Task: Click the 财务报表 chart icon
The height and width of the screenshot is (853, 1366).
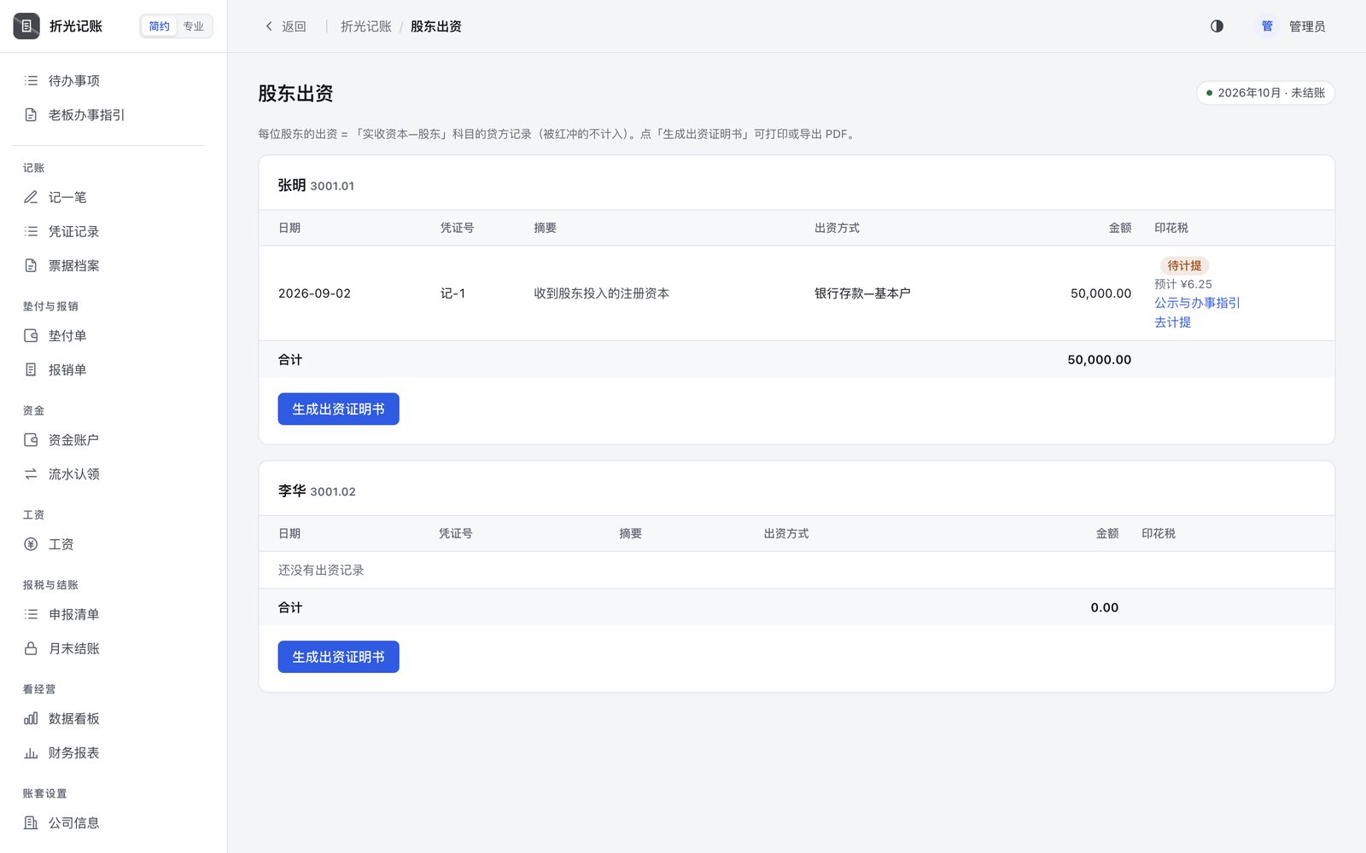Action: [x=32, y=753]
